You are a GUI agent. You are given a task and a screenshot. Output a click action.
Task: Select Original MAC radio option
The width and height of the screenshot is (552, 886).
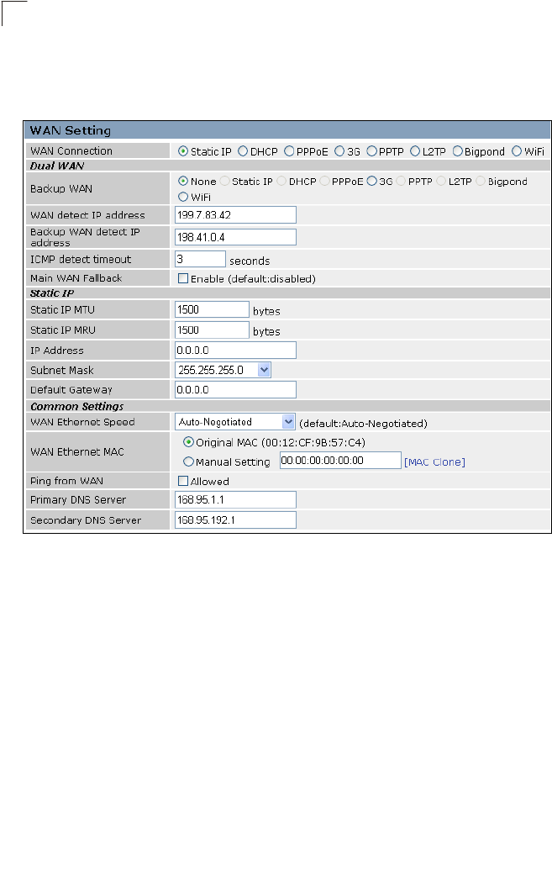click(x=189, y=442)
